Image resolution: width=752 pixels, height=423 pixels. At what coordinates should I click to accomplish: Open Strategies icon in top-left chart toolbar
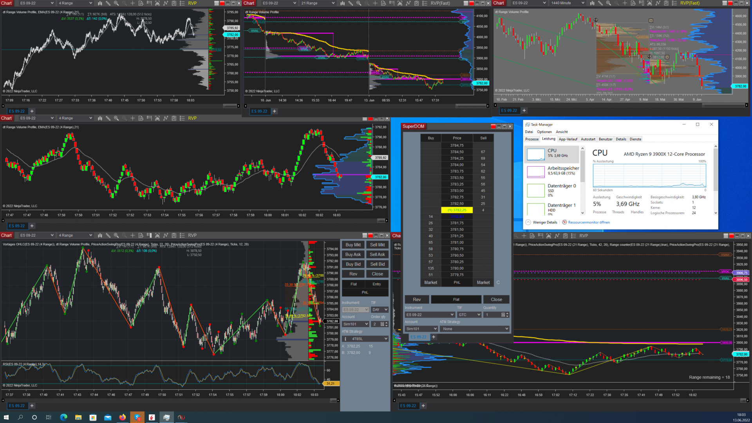point(174,3)
